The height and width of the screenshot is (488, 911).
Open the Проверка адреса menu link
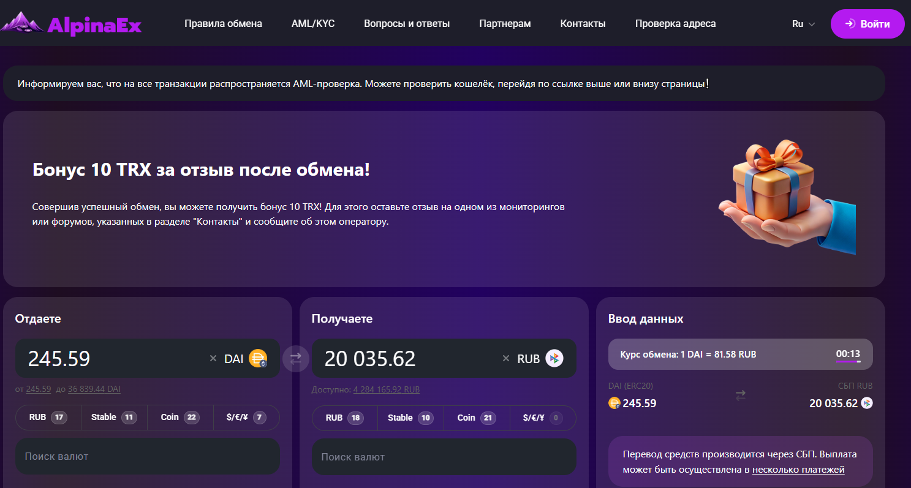(675, 24)
